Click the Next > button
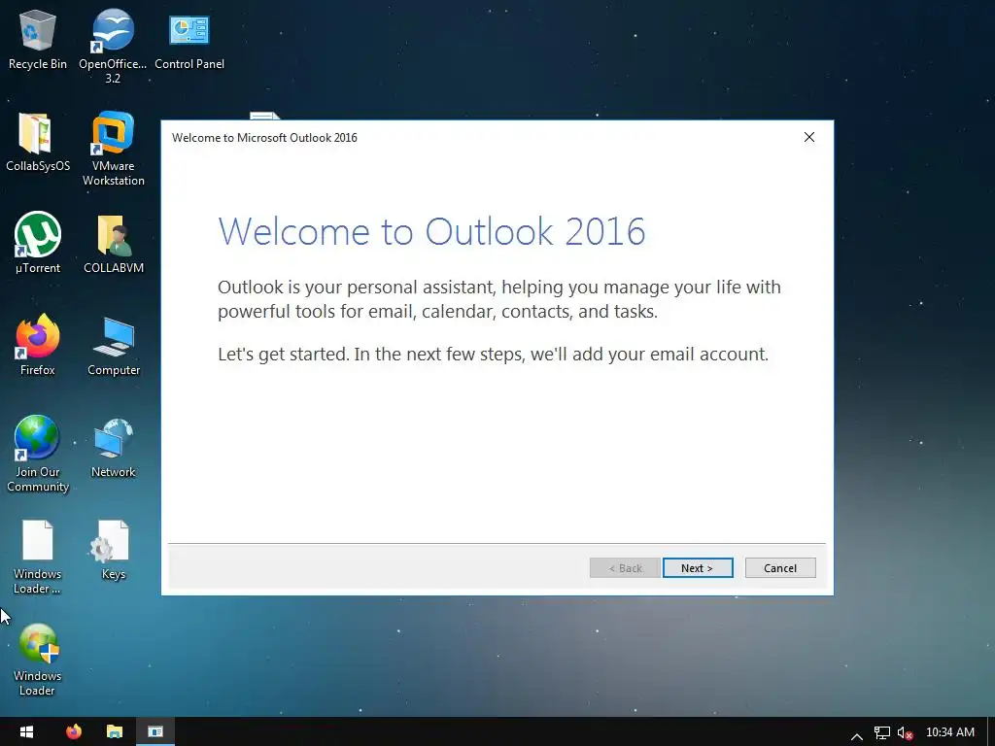 698,567
